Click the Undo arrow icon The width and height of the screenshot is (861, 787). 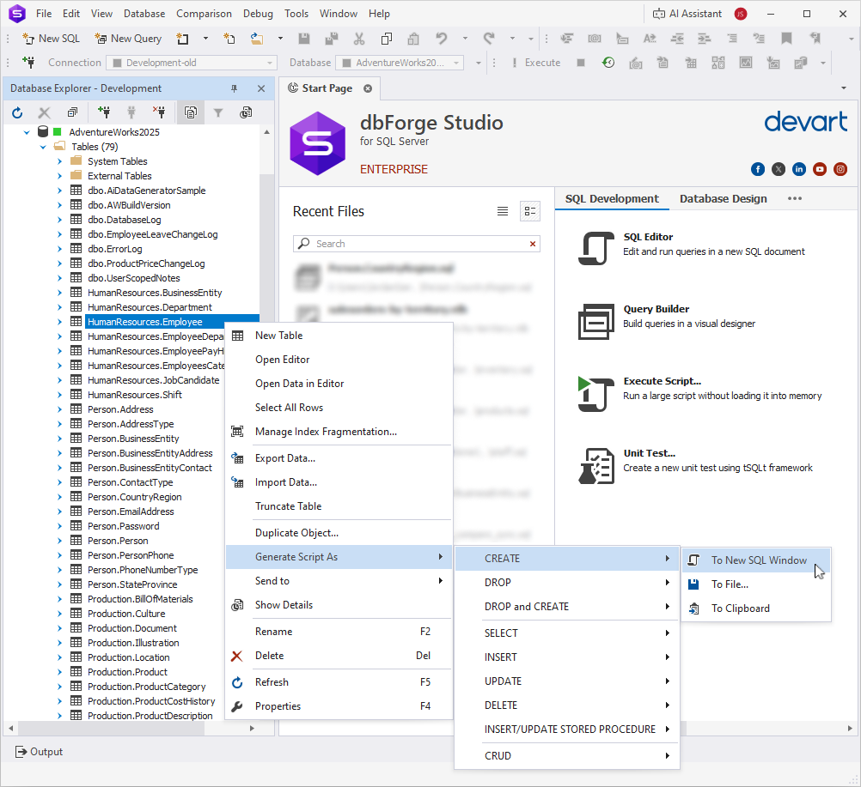tap(442, 39)
